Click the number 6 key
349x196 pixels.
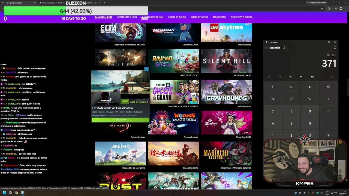[310, 123]
